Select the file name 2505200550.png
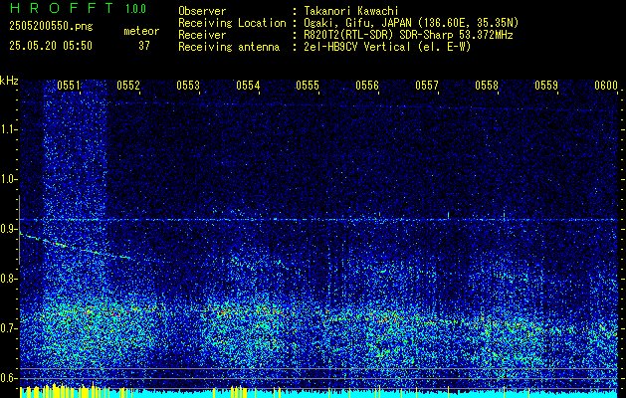This screenshot has height=398, width=626. [51, 27]
